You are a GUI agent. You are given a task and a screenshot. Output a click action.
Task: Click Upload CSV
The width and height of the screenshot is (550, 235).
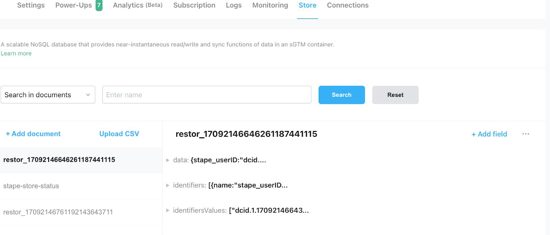tap(119, 134)
